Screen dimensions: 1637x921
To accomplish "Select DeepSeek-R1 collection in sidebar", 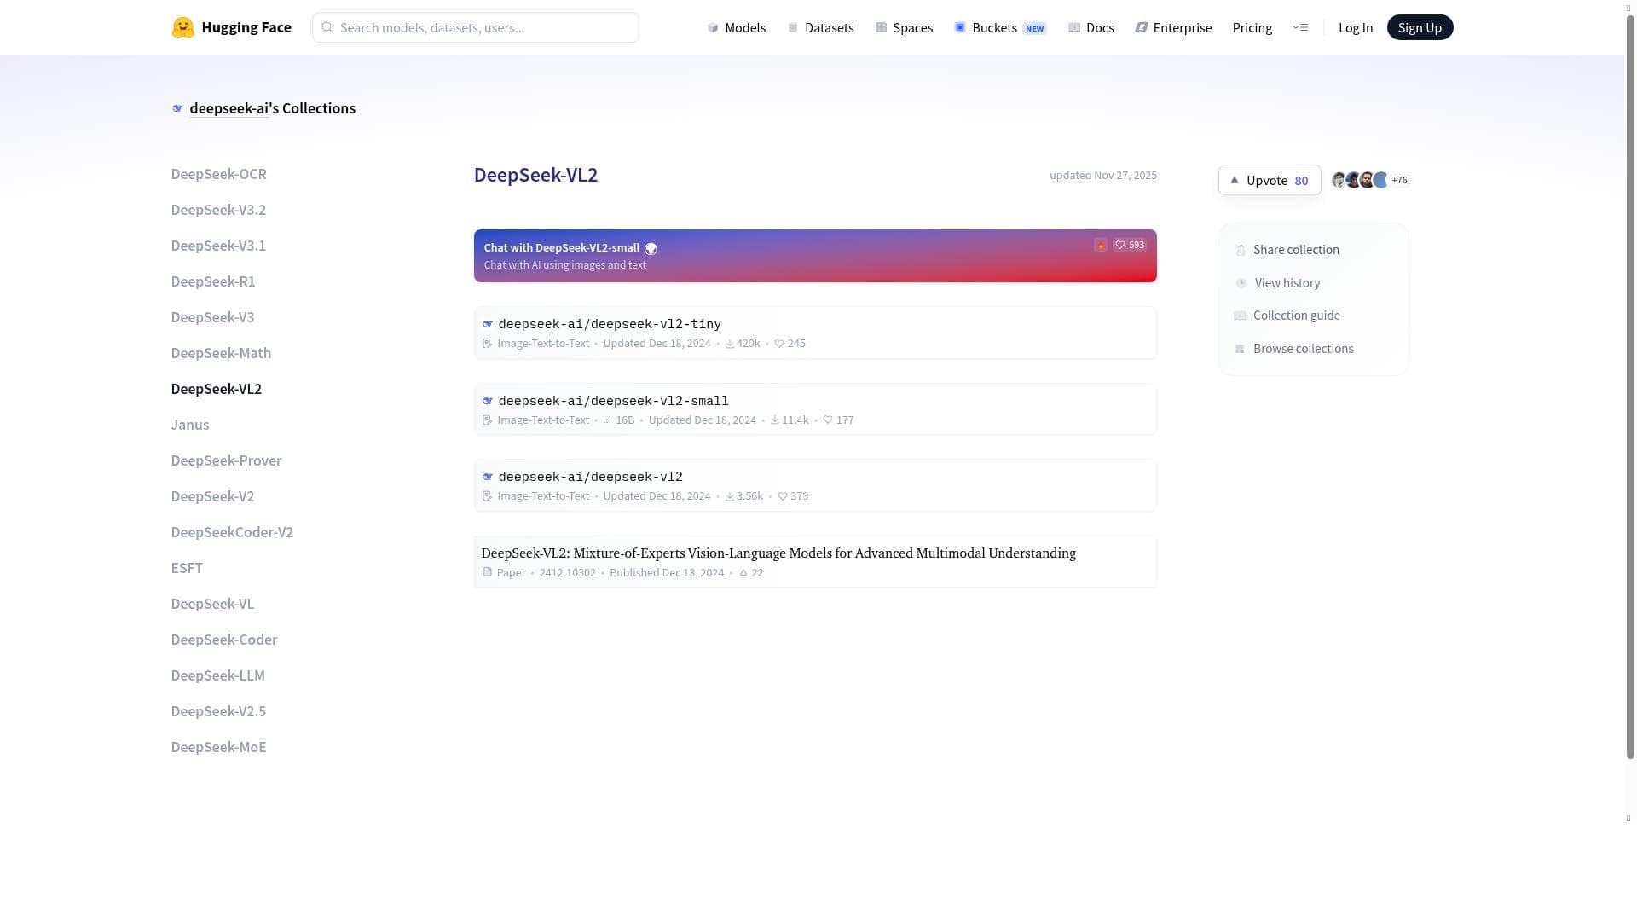I will pyautogui.click(x=213, y=281).
